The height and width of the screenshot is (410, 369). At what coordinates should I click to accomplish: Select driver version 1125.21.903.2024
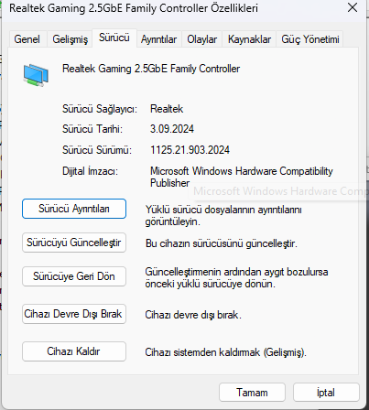[190, 150]
